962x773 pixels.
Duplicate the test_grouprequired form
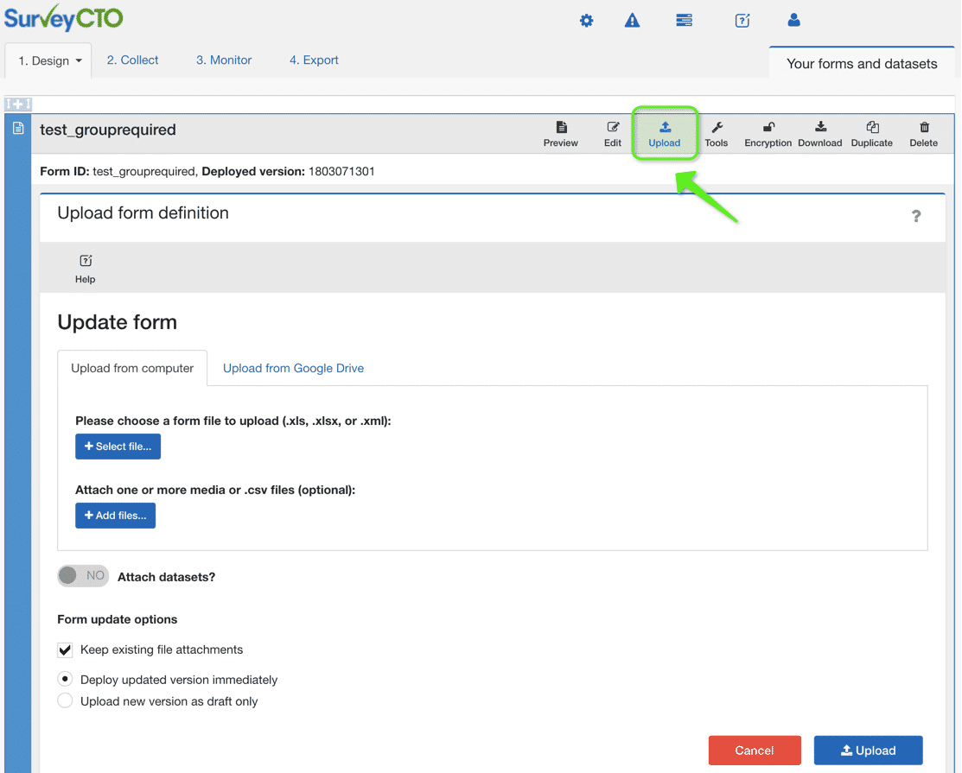click(x=872, y=134)
